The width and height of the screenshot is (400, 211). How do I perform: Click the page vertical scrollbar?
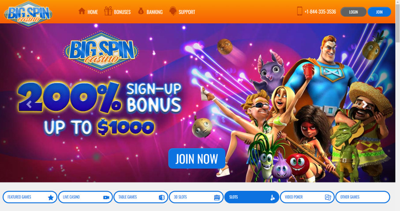[397, 105]
